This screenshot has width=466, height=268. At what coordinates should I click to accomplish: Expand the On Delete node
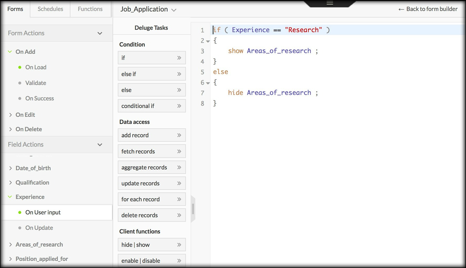pos(10,129)
